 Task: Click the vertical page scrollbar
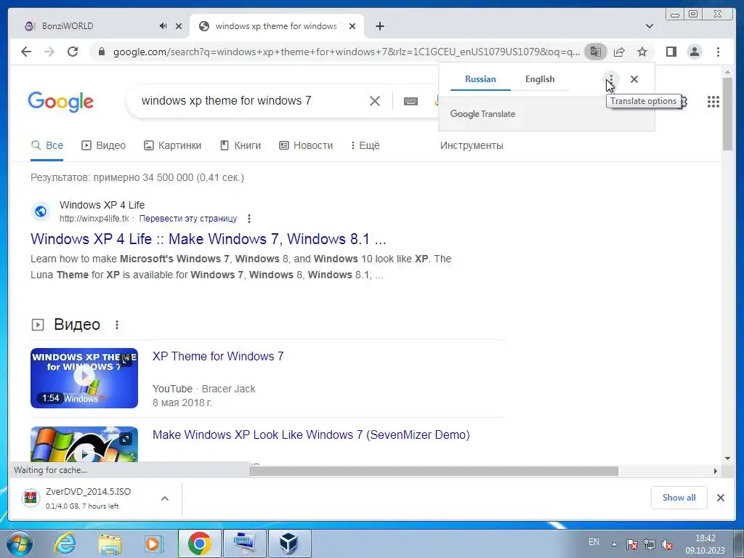pyautogui.click(x=727, y=114)
